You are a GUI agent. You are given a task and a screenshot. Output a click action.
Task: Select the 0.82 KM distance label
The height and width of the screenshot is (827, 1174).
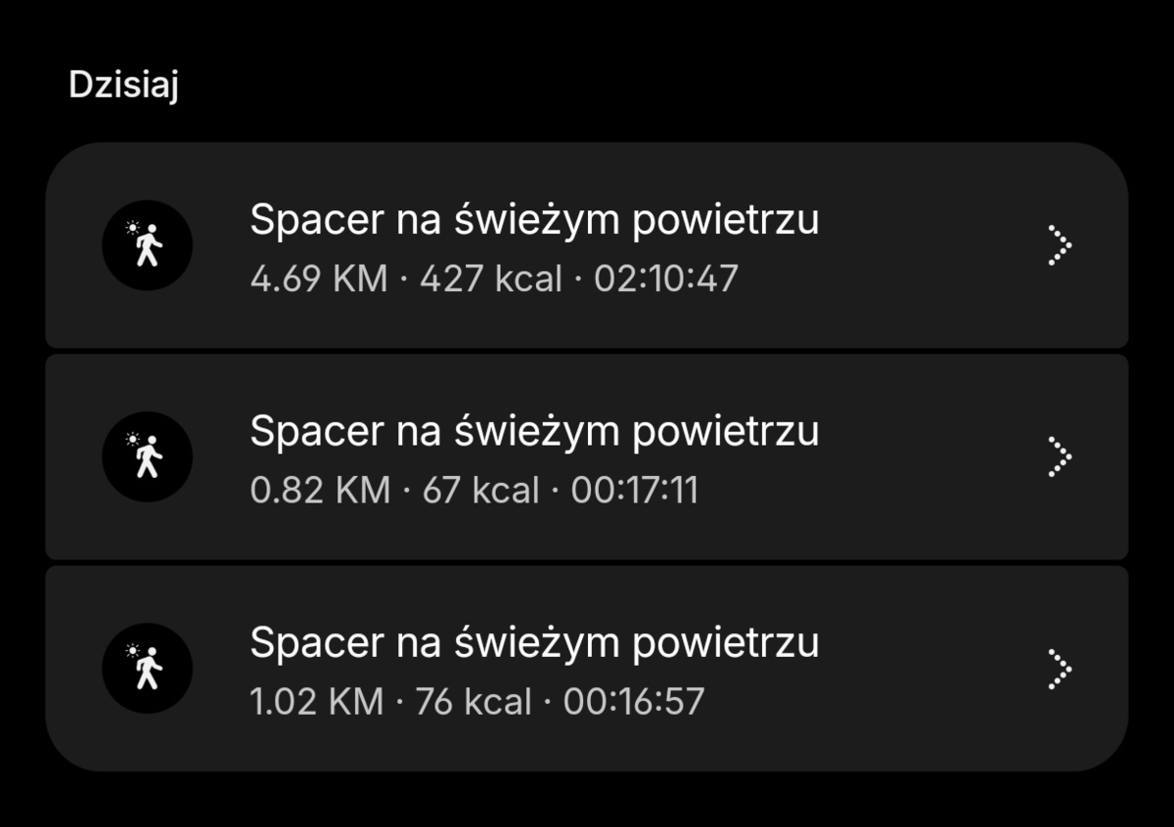[x=320, y=490]
